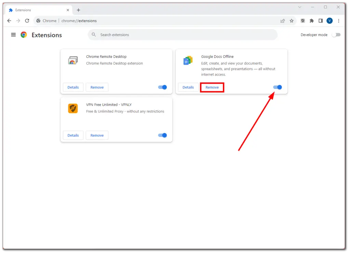Click the Google Docs Offline extension icon

187,60
